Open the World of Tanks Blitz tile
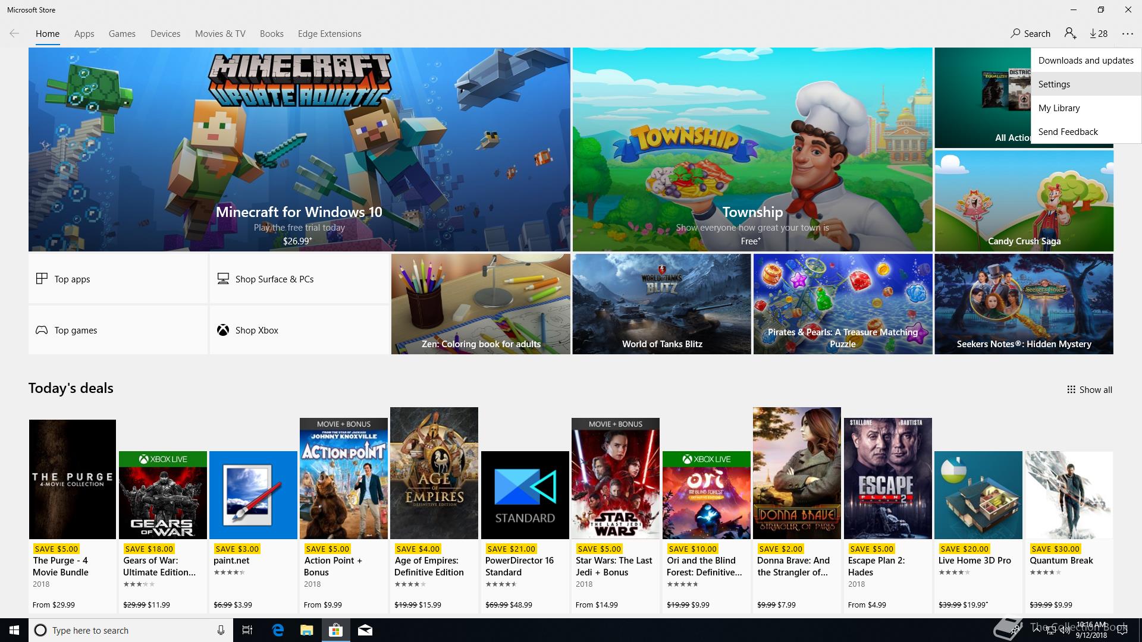Screen dimensions: 1142x642 pos(661,304)
